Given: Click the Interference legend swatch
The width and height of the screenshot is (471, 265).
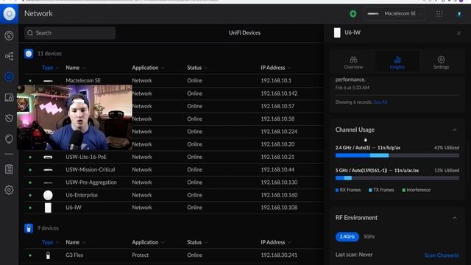Looking at the screenshot, I should [404, 190].
